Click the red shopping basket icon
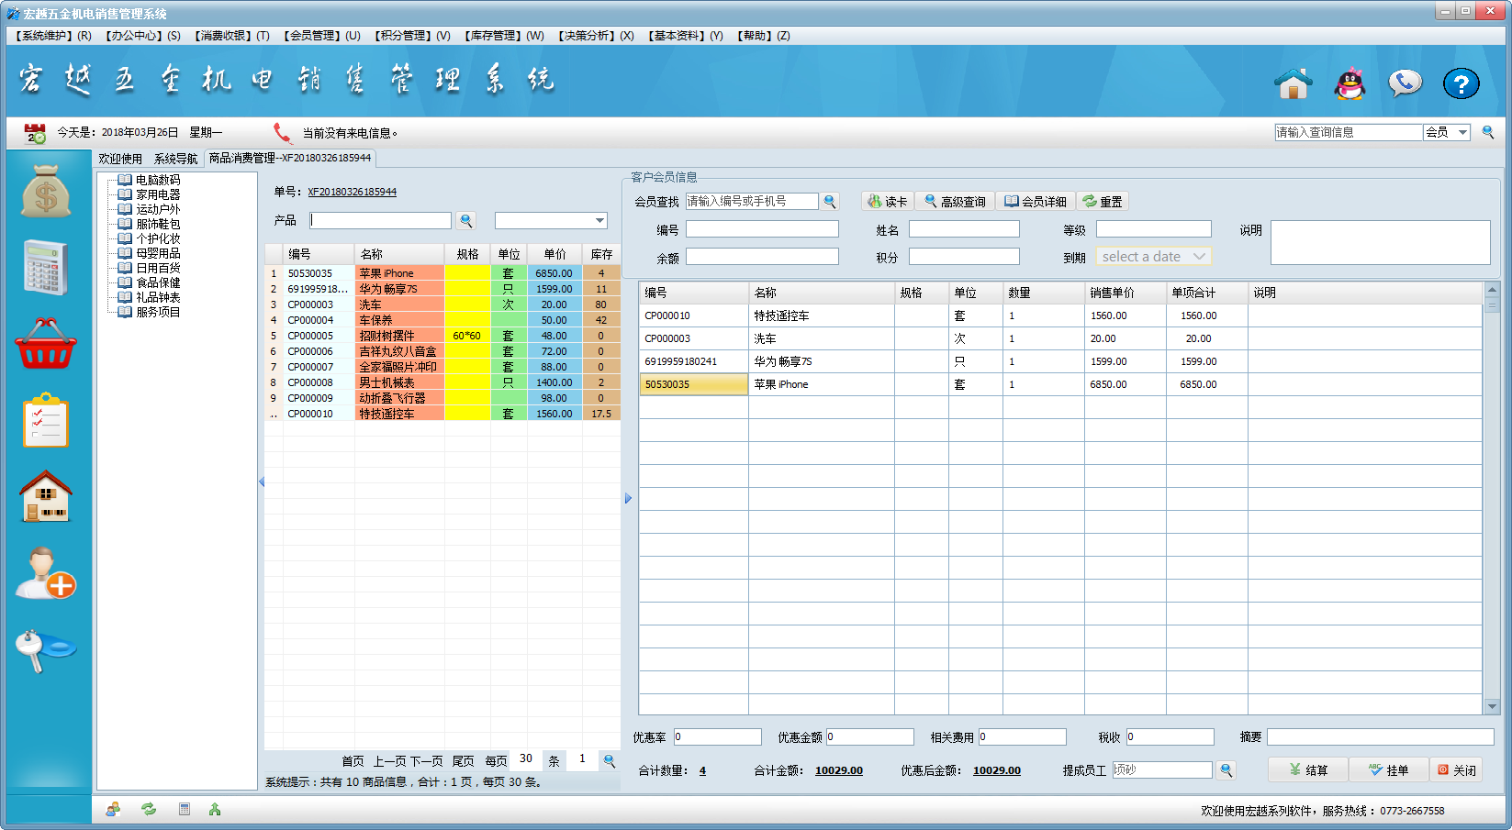 pyautogui.click(x=46, y=344)
